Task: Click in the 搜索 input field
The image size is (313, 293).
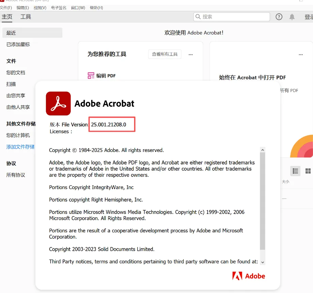Action: coord(232,17)
